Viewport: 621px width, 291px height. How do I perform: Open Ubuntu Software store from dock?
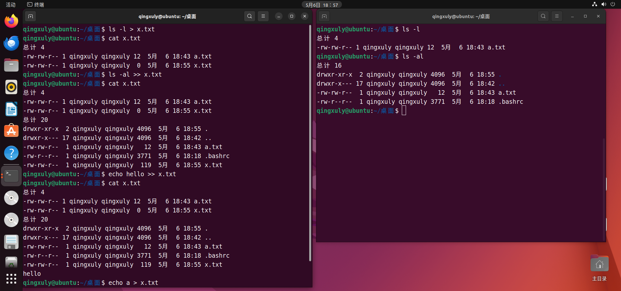click(11, 131)
